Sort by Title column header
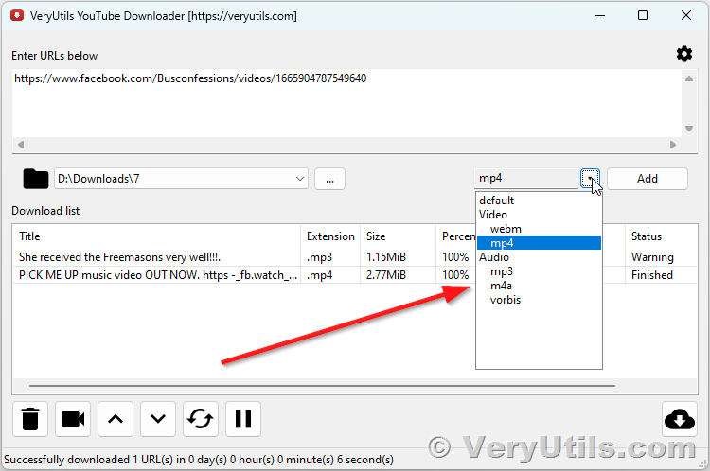Image resolution: width=710 pixels, height=471 pixels. click(x=156, y=236)
